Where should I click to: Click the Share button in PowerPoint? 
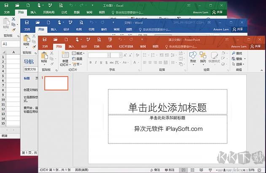click(x=255, y=46)
